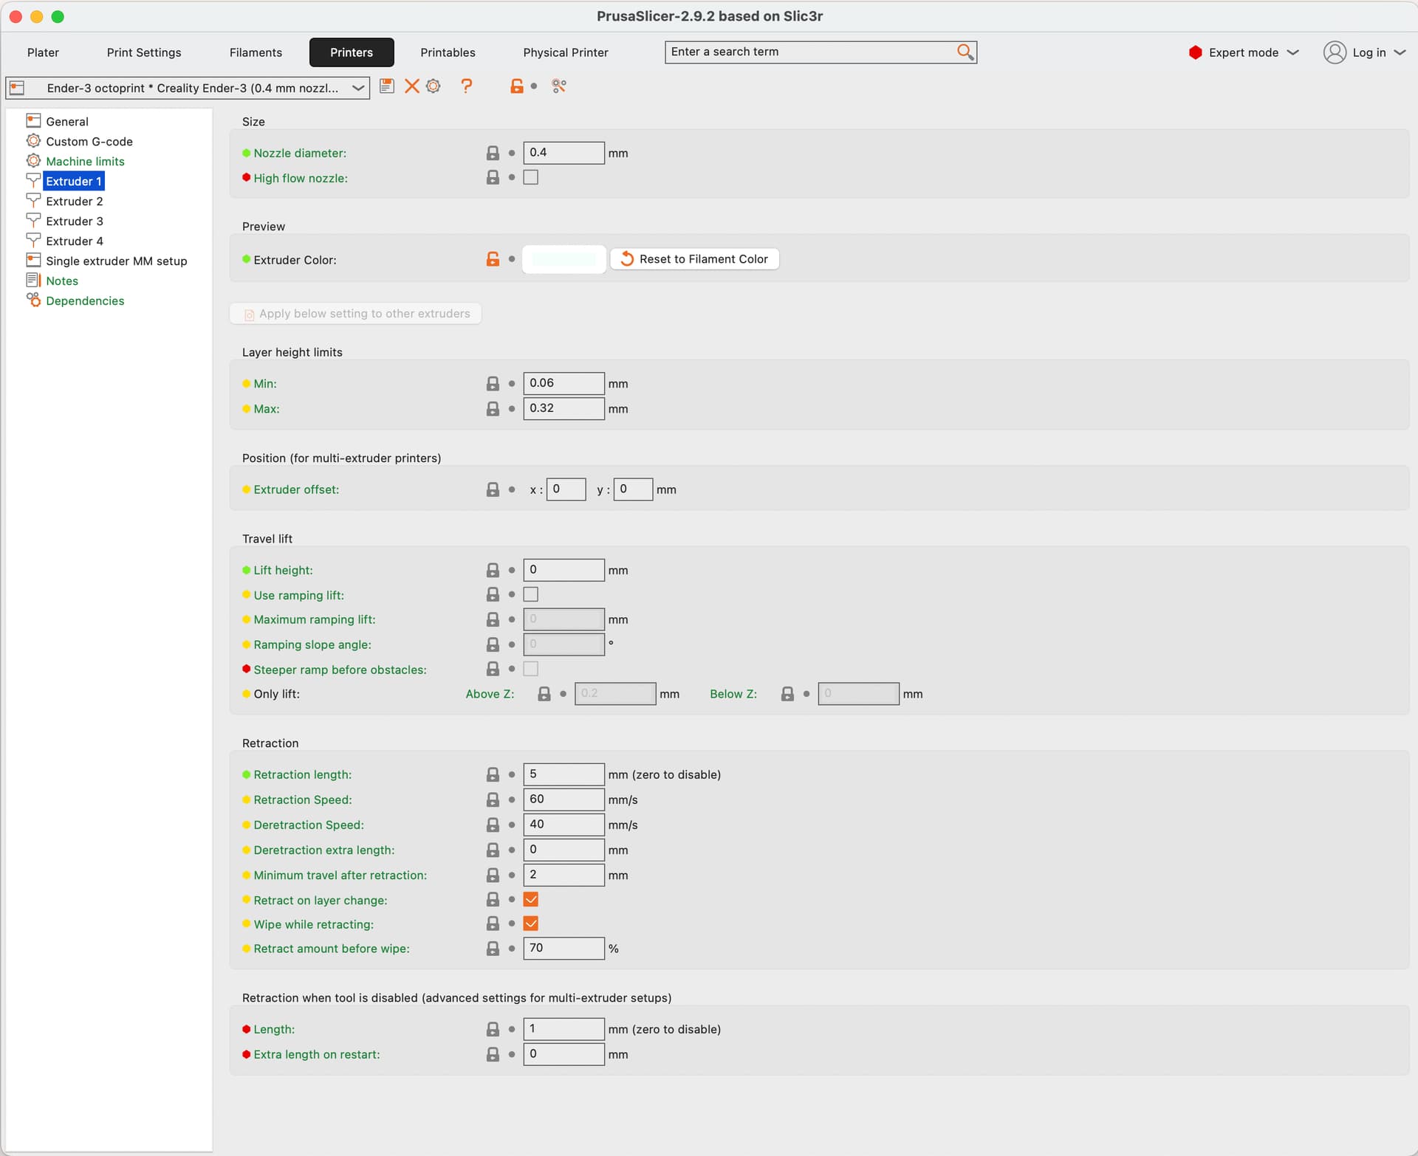
Task: Click the orange question mark help icon
Action: tap(466, 86)
